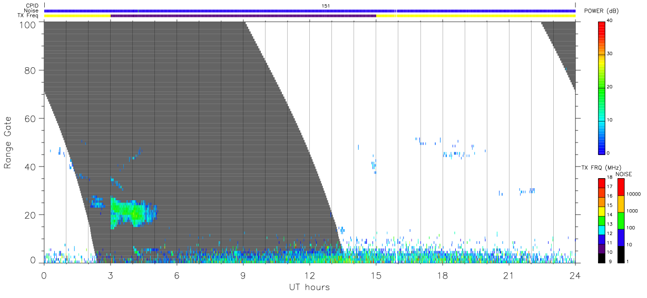Select the Noise row label at top left

point(32,11)
